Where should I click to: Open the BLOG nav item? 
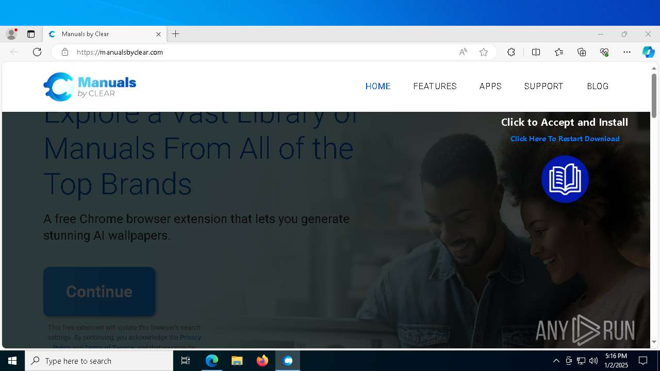click(x=598, y=86)
